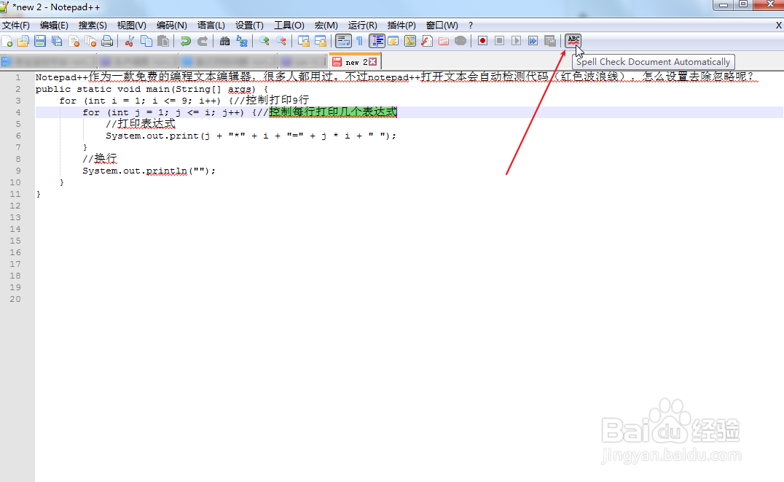Toggle Word Wrap toolbar button

343,41
